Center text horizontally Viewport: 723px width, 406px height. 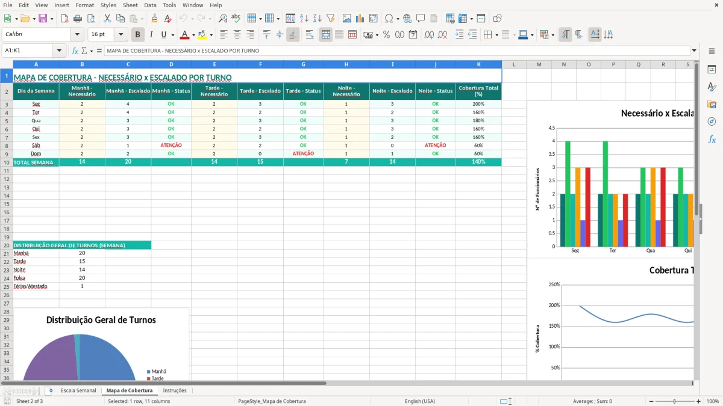[x=237, y=35]
